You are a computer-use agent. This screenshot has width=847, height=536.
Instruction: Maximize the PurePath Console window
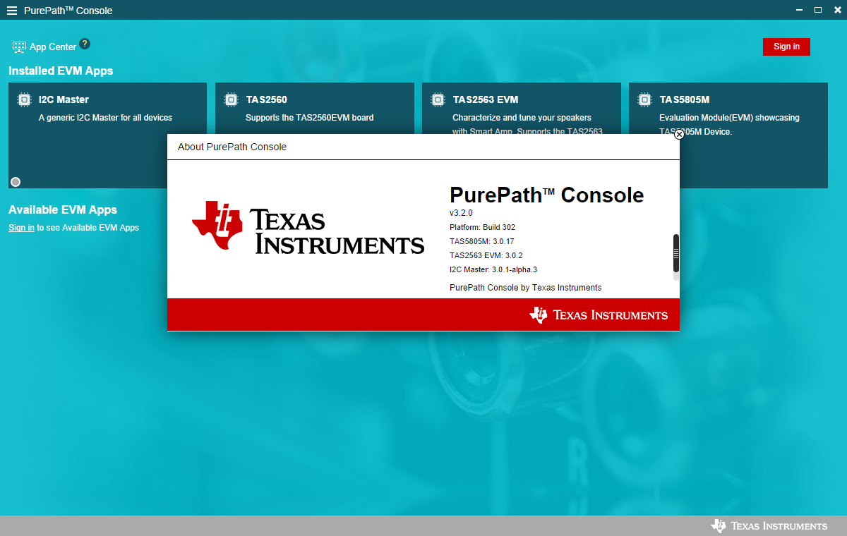click(818, 10)
